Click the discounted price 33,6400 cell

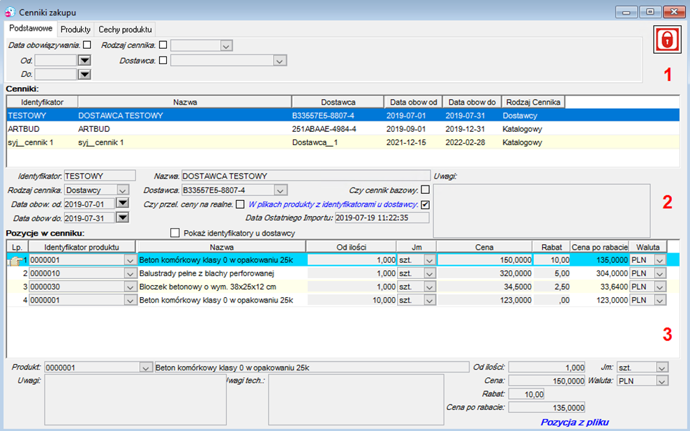[599, 287]
